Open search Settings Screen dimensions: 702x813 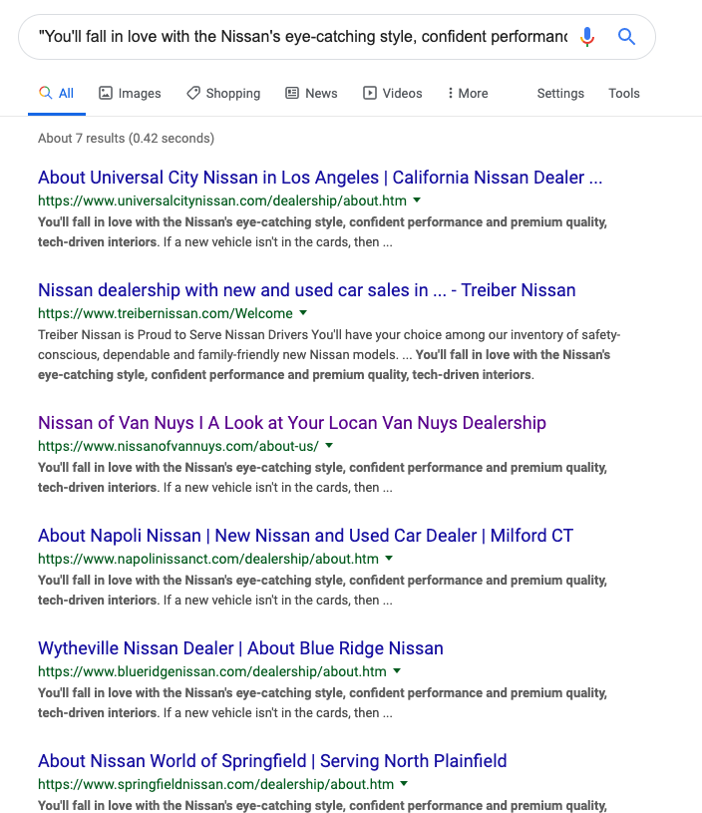point(560,93)
